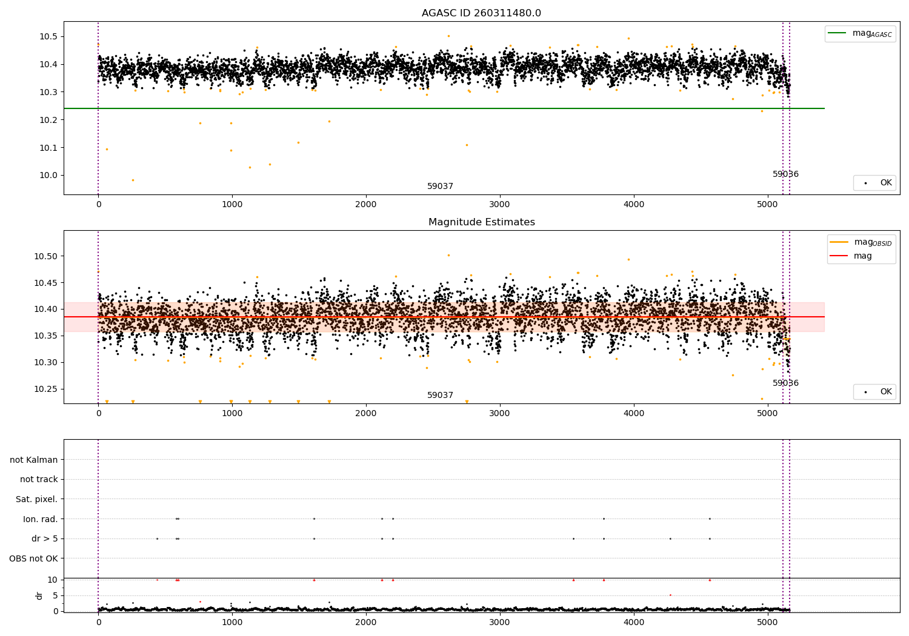Select the 'OK' legend in Magnitude Estimates plot
The width and height of the screenshot is (909, 636).
tap(874, 391)
